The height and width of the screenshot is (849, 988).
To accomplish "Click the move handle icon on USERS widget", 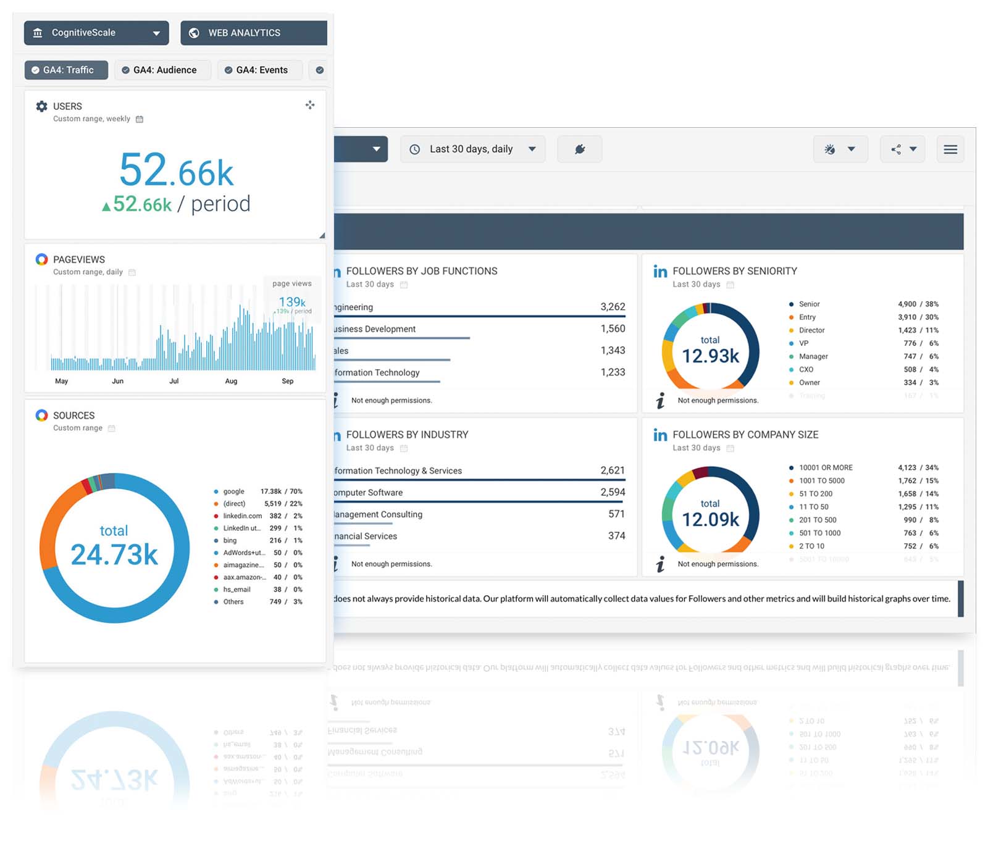I will click(310, 105).
